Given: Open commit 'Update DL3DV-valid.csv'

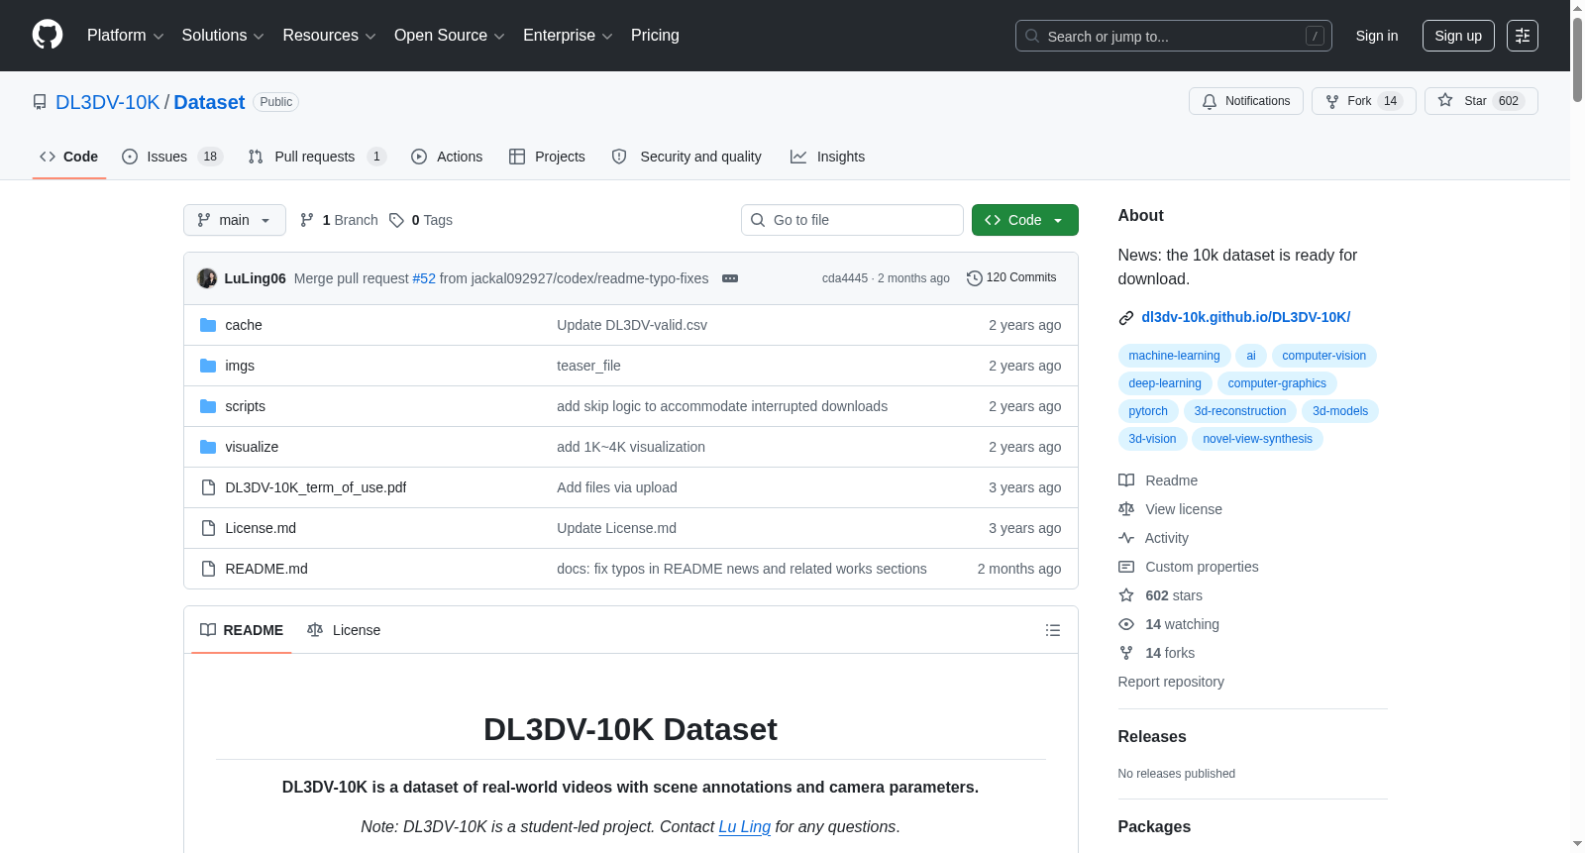Looking at the screenshot, I should click(x=632, y=325).
